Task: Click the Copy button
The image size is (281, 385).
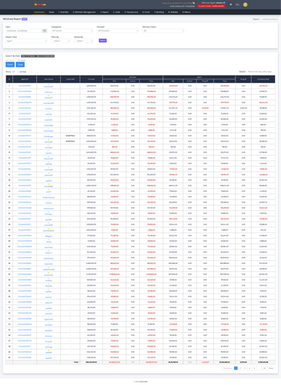Action: (x=20, y=65)
